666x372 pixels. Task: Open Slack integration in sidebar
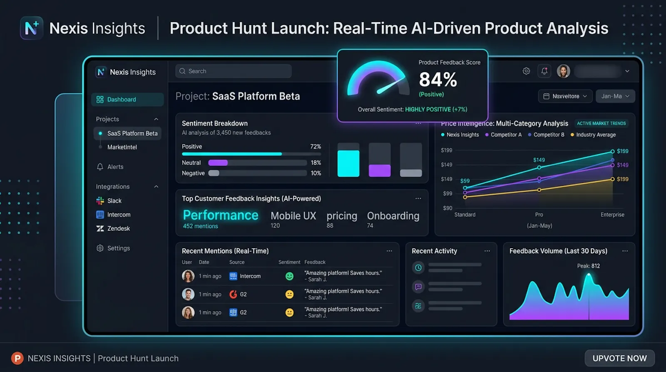point(109,201)
